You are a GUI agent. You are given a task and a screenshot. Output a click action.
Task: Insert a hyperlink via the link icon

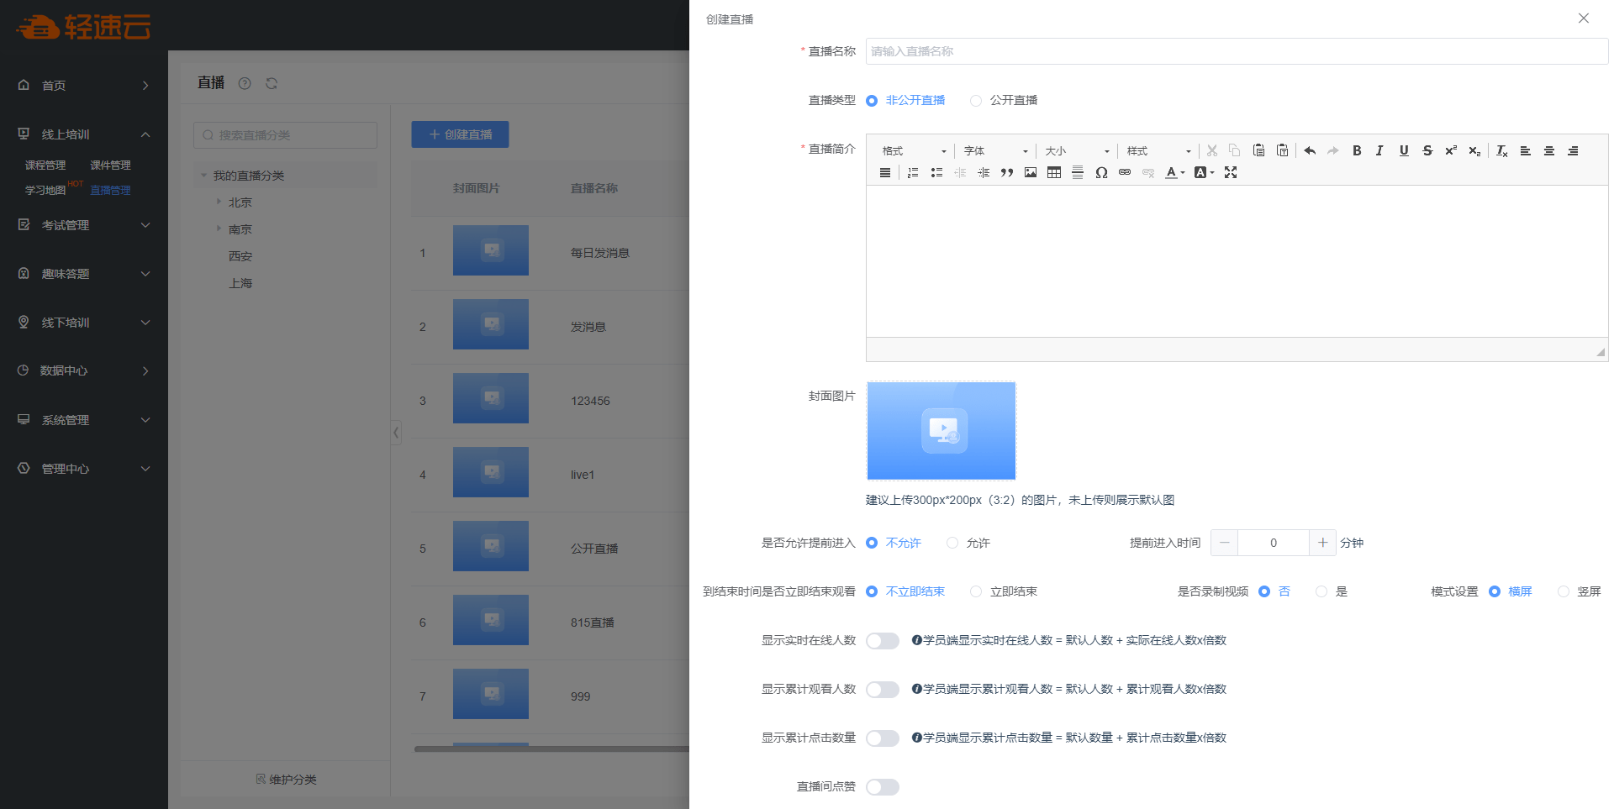1125,172
